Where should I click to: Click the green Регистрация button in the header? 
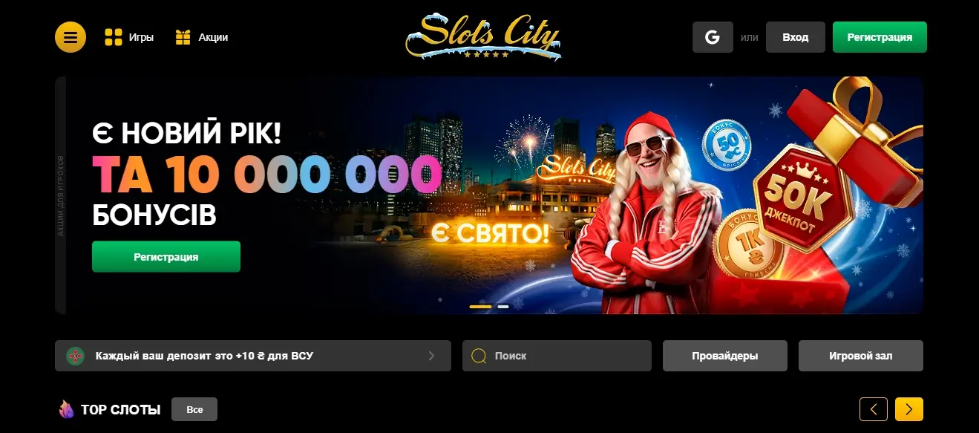click(880, 37)
